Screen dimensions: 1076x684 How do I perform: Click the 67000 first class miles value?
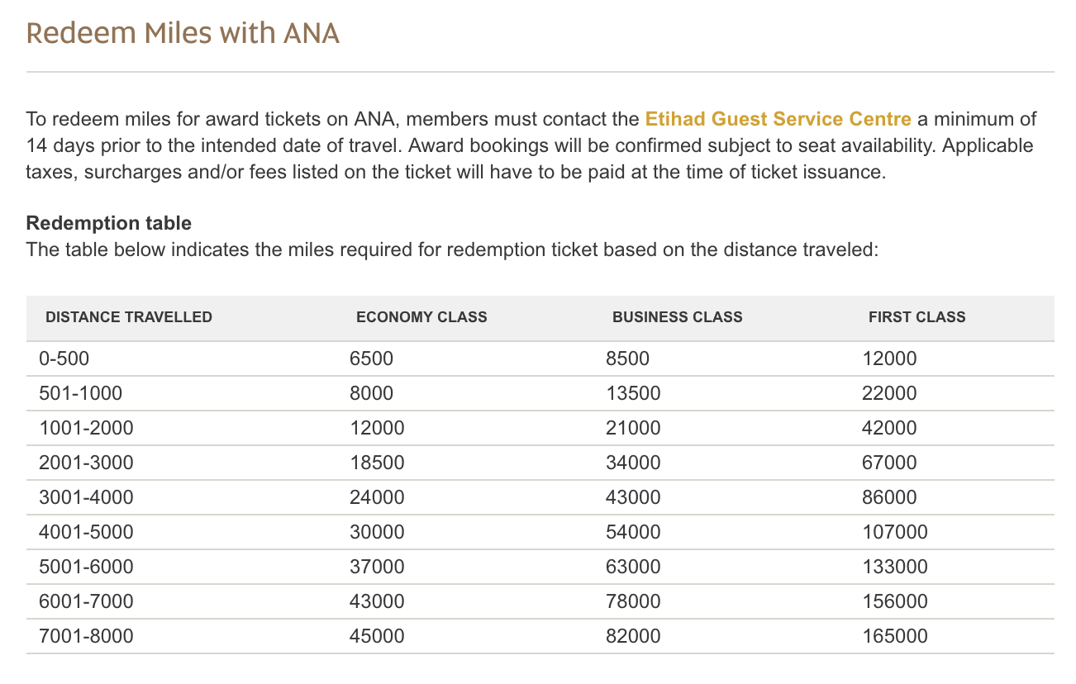point(889,463)
